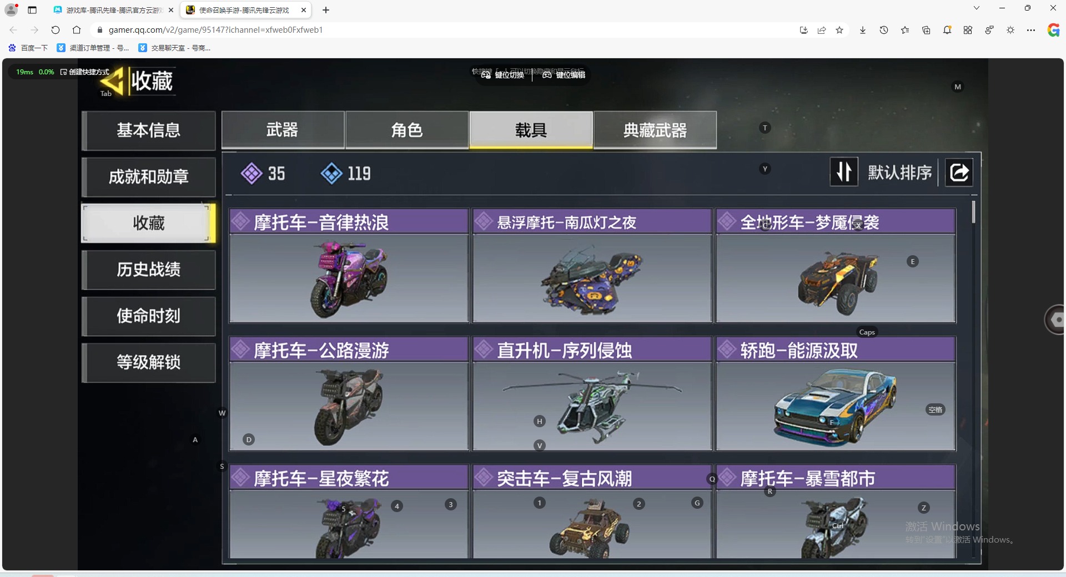Select the 摩托车-暴雪都市 vehicle card

coord(836,512)
